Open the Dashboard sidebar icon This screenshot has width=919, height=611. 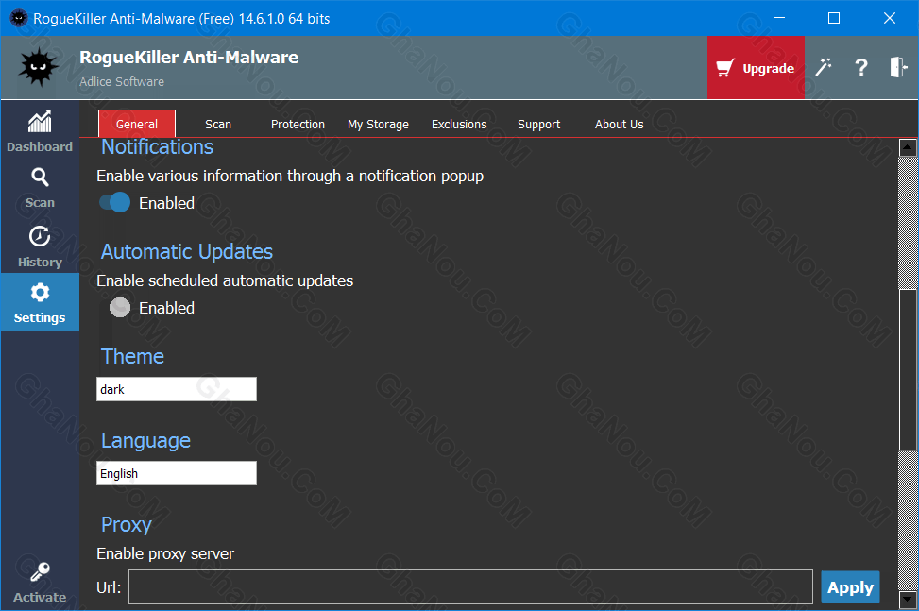tap(40, 122)
